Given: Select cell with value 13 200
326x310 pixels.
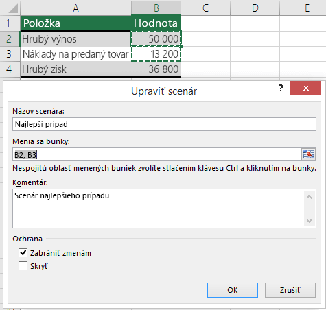Looking at the screenshot, I should 156,54.
